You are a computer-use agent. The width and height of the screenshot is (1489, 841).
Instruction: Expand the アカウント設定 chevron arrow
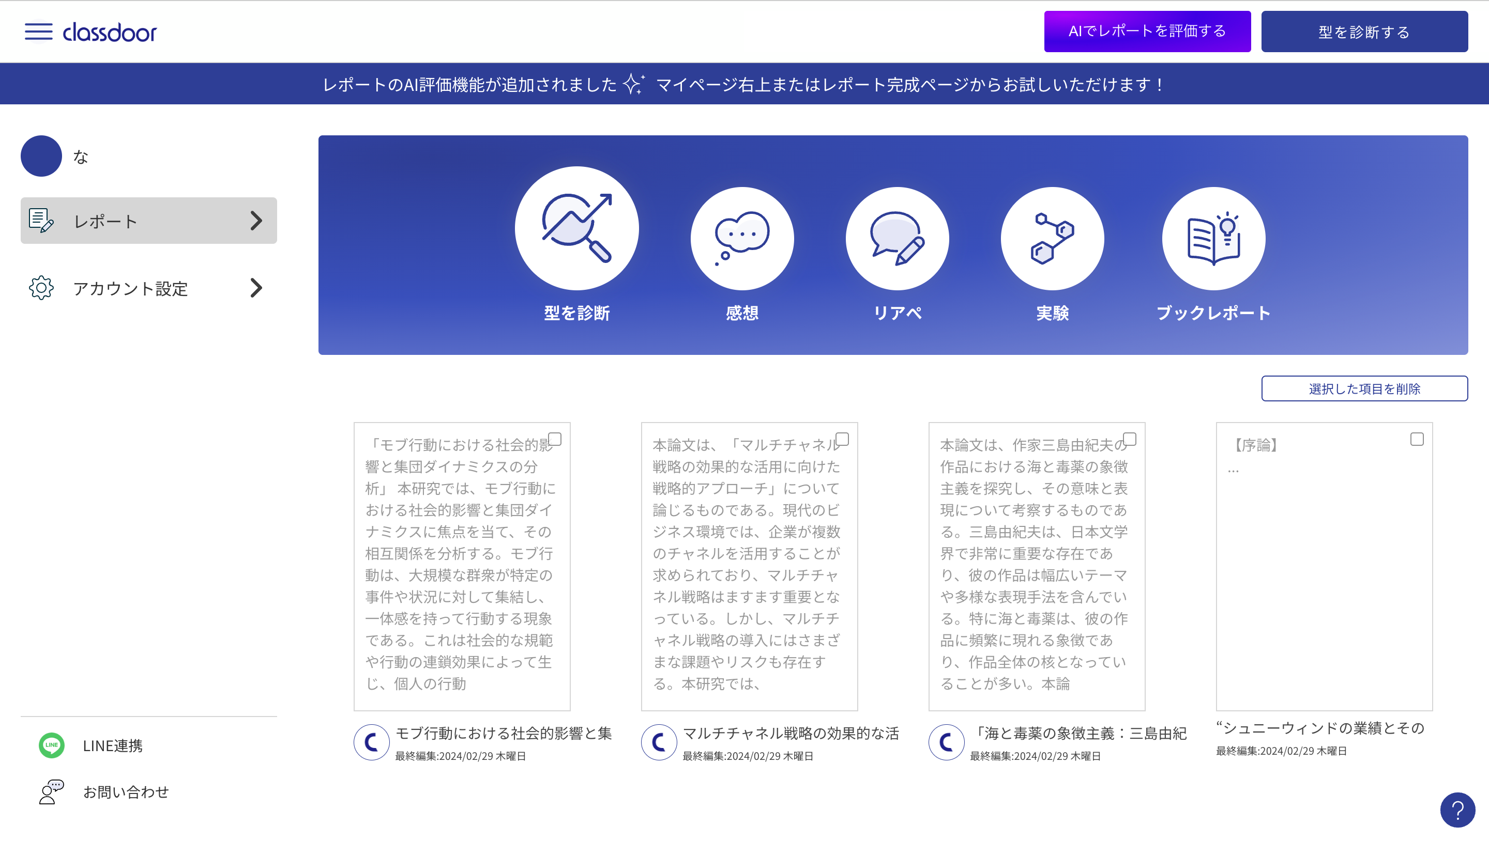tap(256, 288)
